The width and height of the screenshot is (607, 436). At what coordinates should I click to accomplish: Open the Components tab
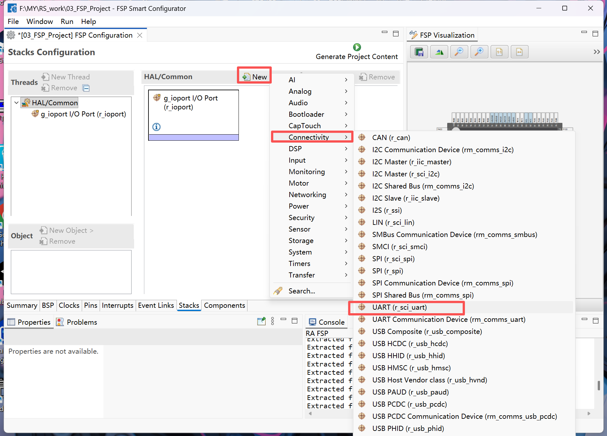[x=224, y=306]
